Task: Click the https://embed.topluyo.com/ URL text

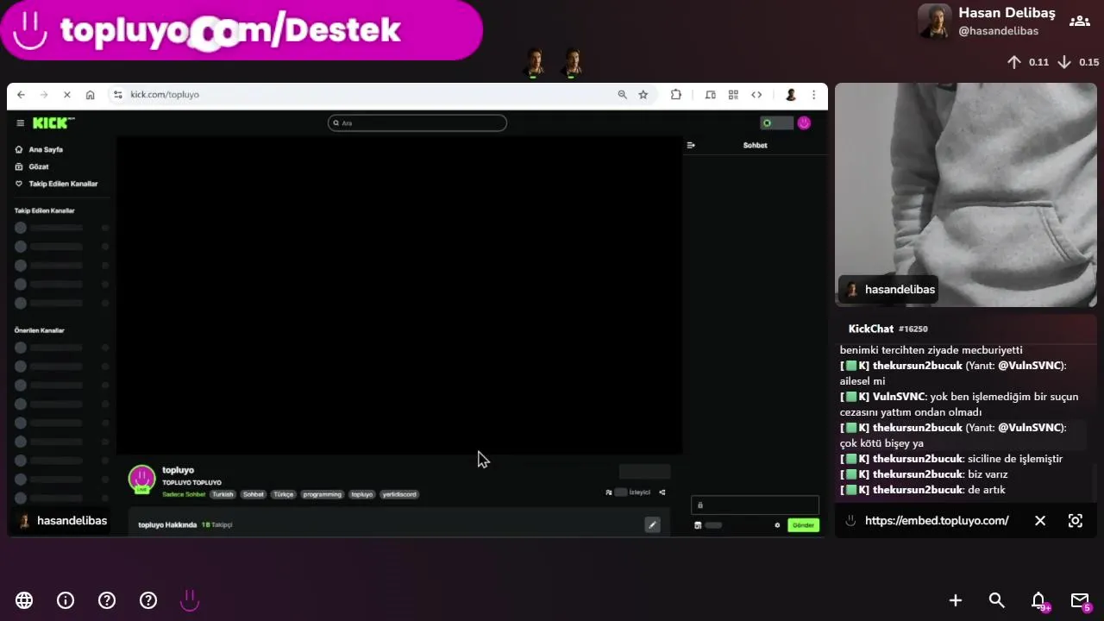Action: [x=937, y=521]
